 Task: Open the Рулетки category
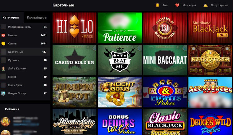pos(25,60)
